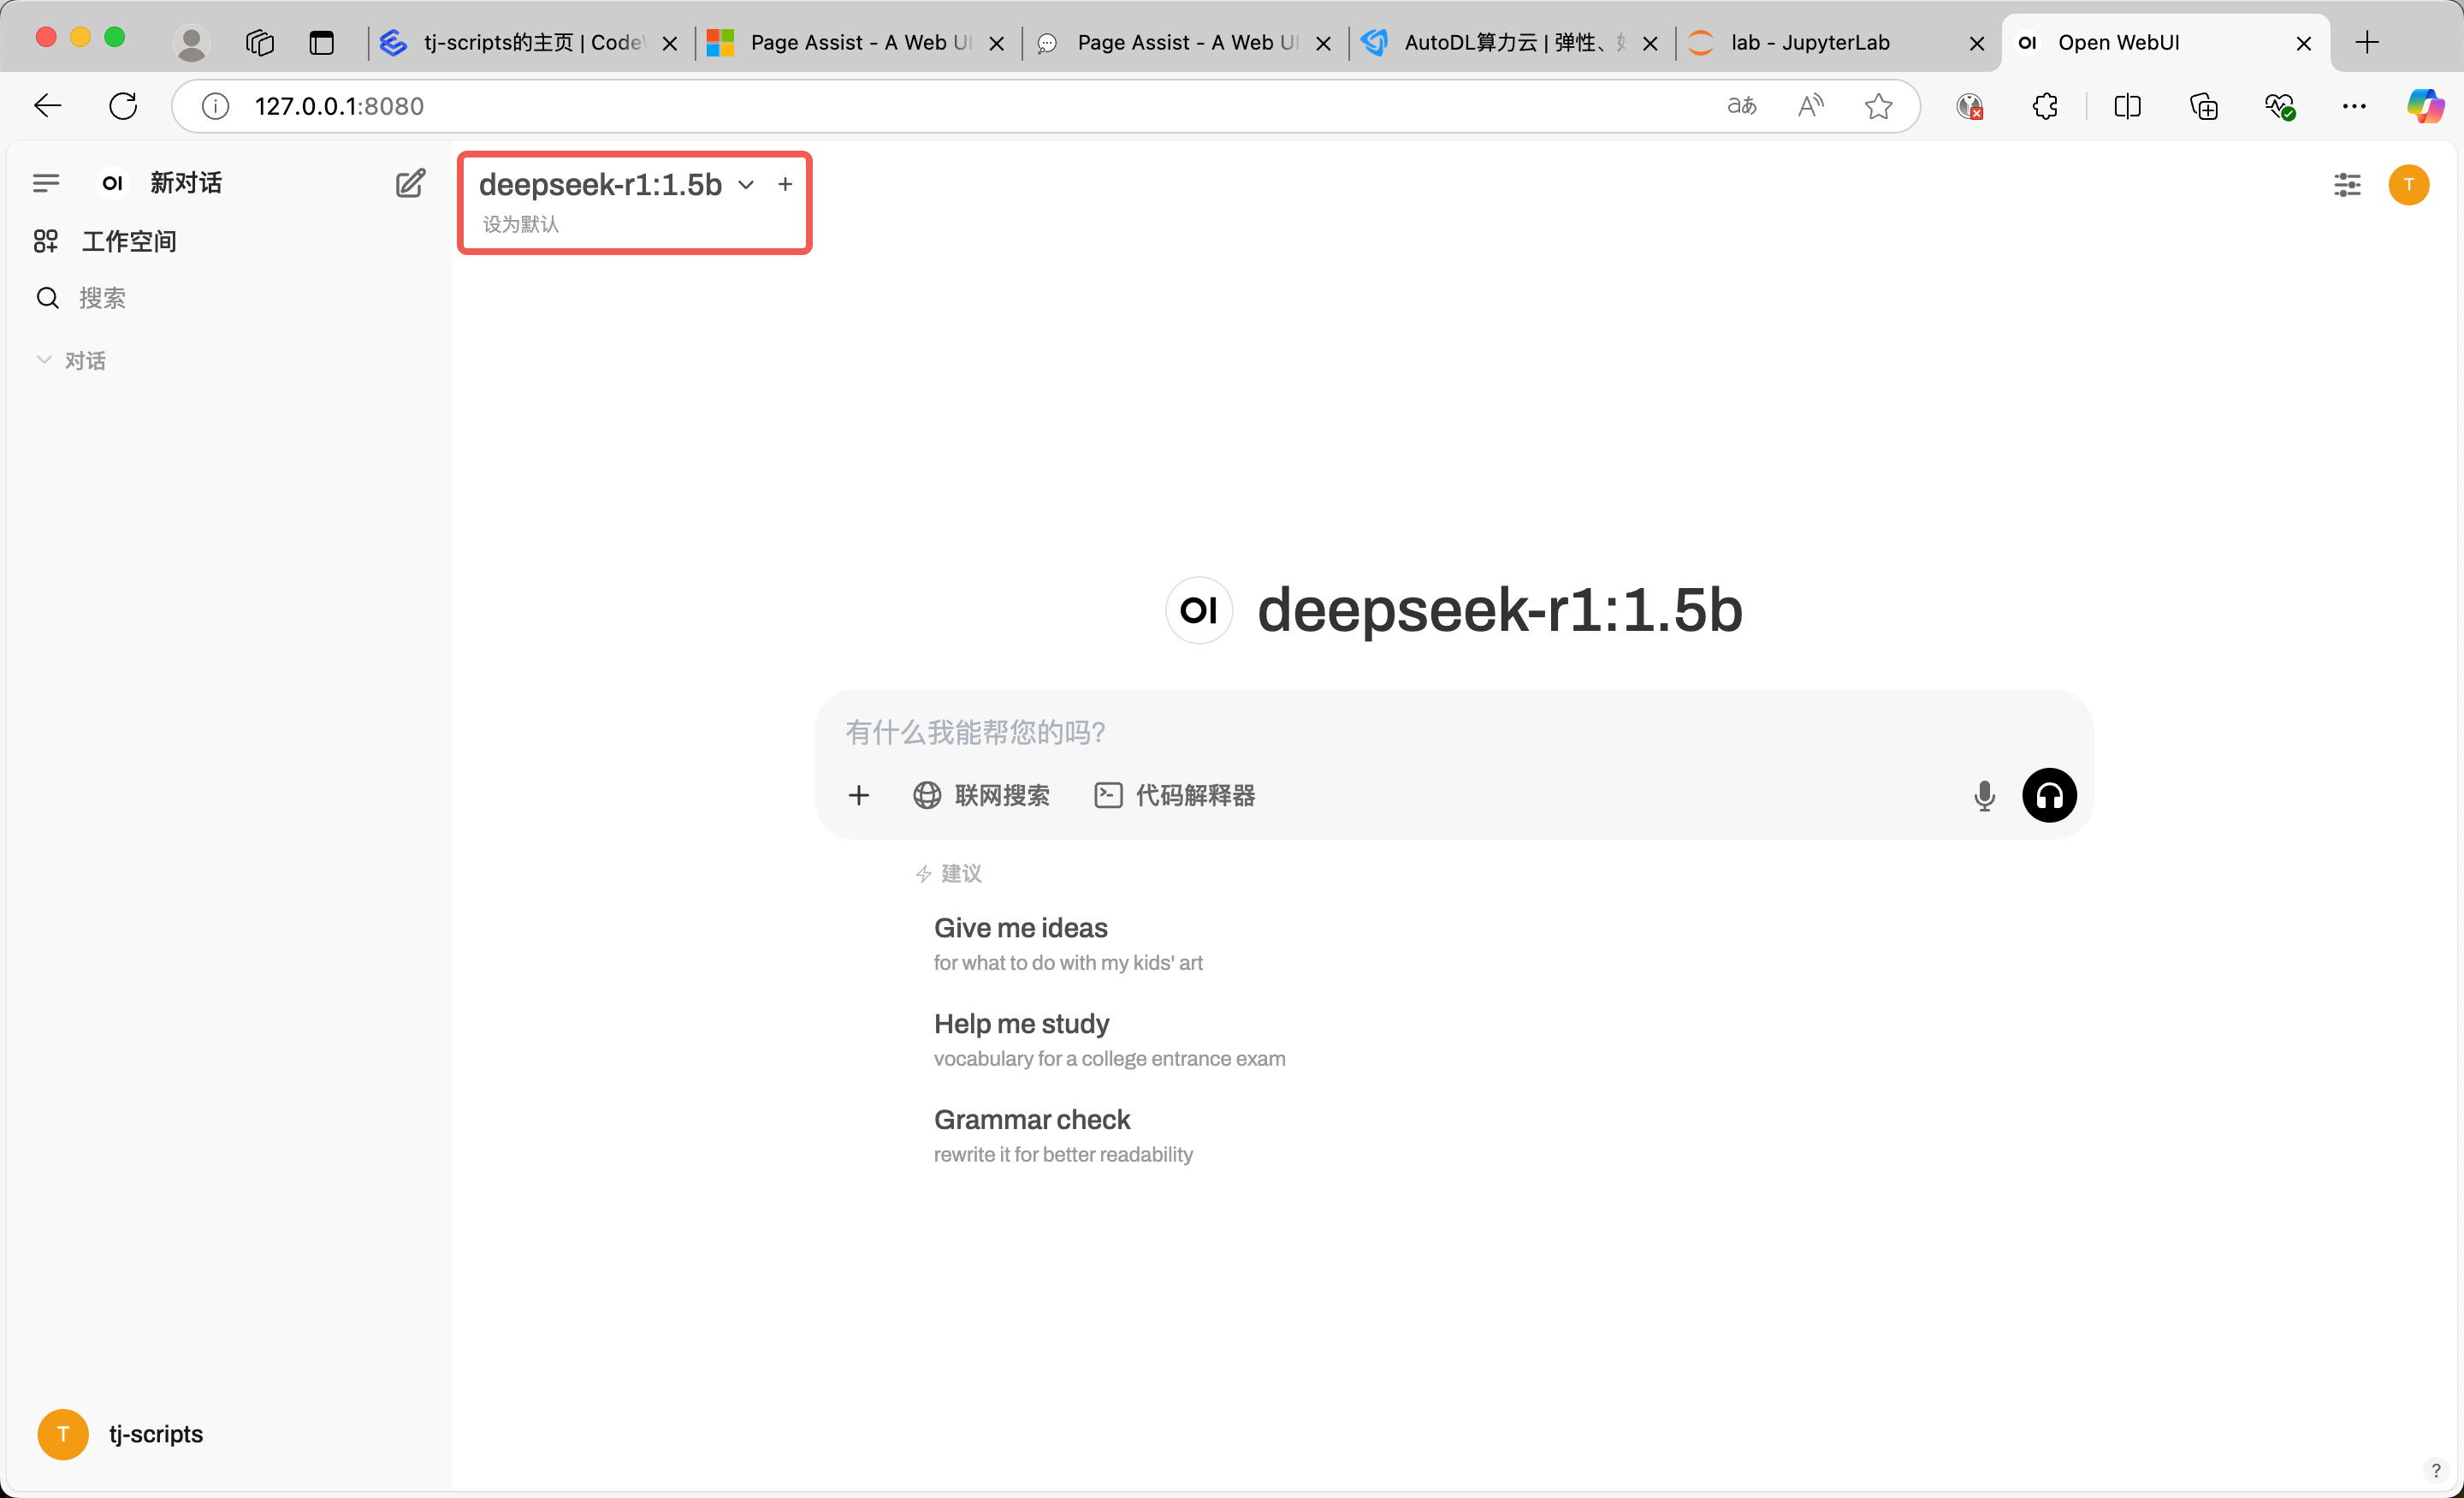Toggle 联网搜索 web search
2464x1498 pixels.
click(981, 795)
